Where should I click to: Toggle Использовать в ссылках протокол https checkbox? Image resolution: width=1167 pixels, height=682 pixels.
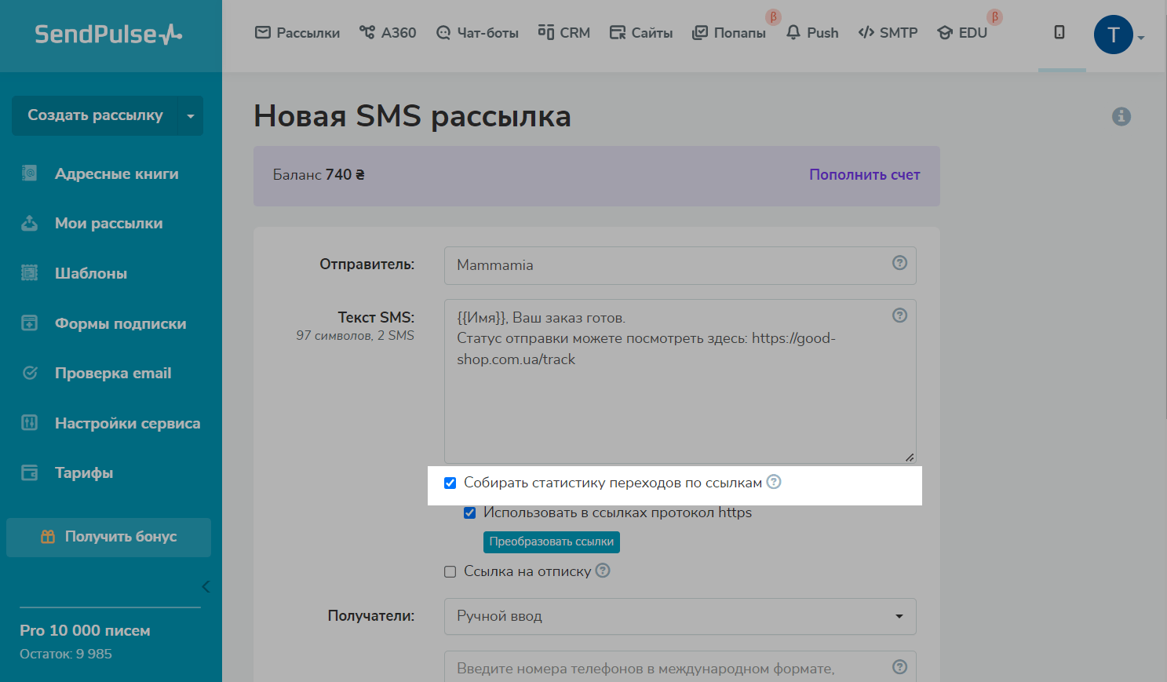click(x=470, y=512)
